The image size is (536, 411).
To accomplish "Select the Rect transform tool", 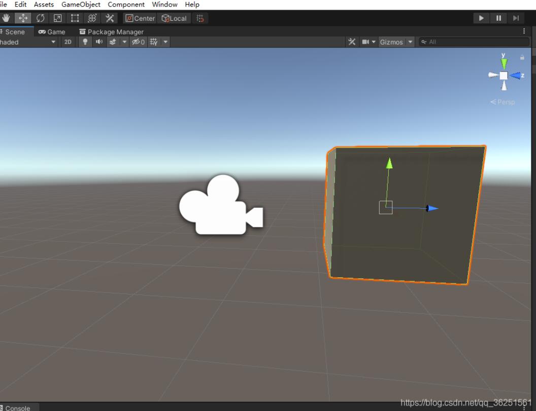I will pyautogui.click(x=75, y=18).
